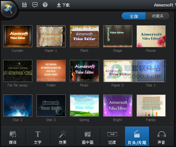The width and height of the screenshot is (176, 147).
Task: Select the Curtain template thumbnail
Action: coord(18,36)
